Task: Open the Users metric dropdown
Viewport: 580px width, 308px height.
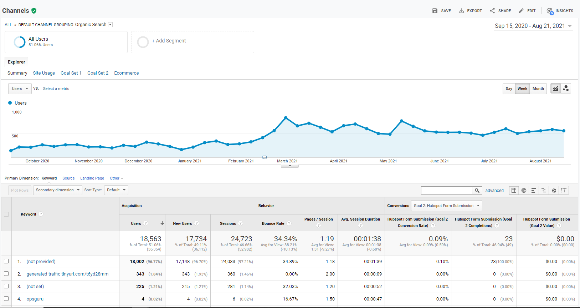Action: pos(20,89)
